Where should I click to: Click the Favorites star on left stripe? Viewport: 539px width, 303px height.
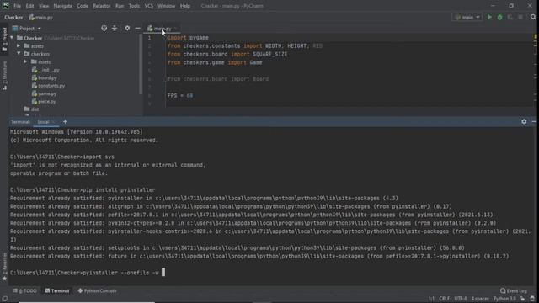tap(4, 279)
